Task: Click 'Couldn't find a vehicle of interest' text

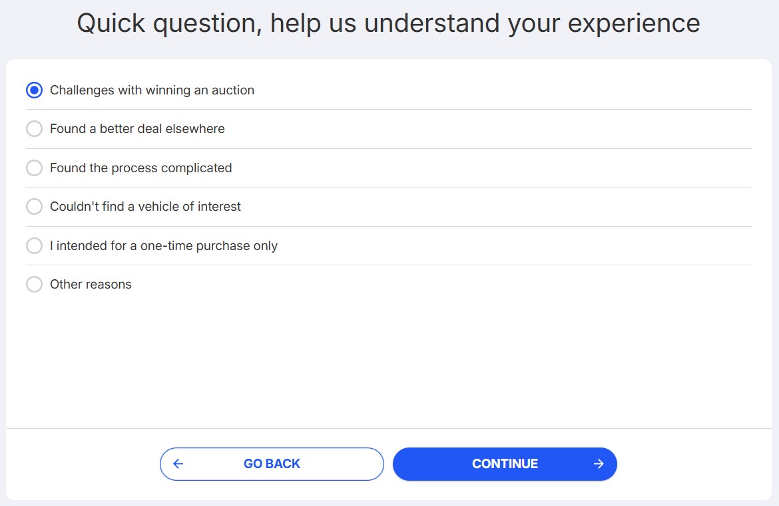Action: click(x=145, y=207)
